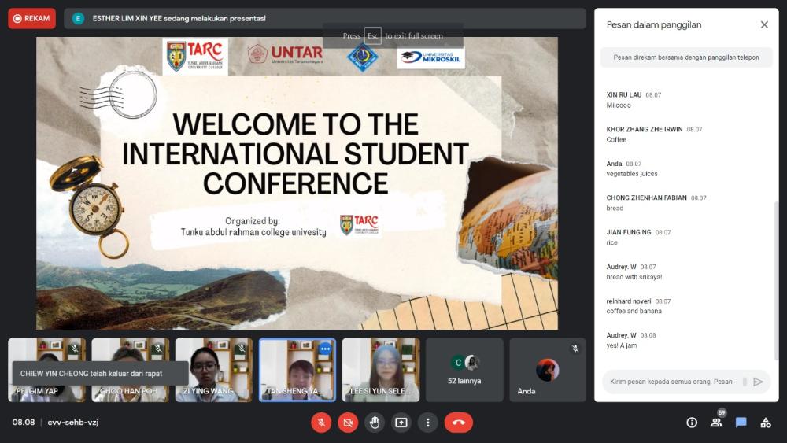
Task: Click the REKAM recording indicator
Action: [x=31, y=18]
